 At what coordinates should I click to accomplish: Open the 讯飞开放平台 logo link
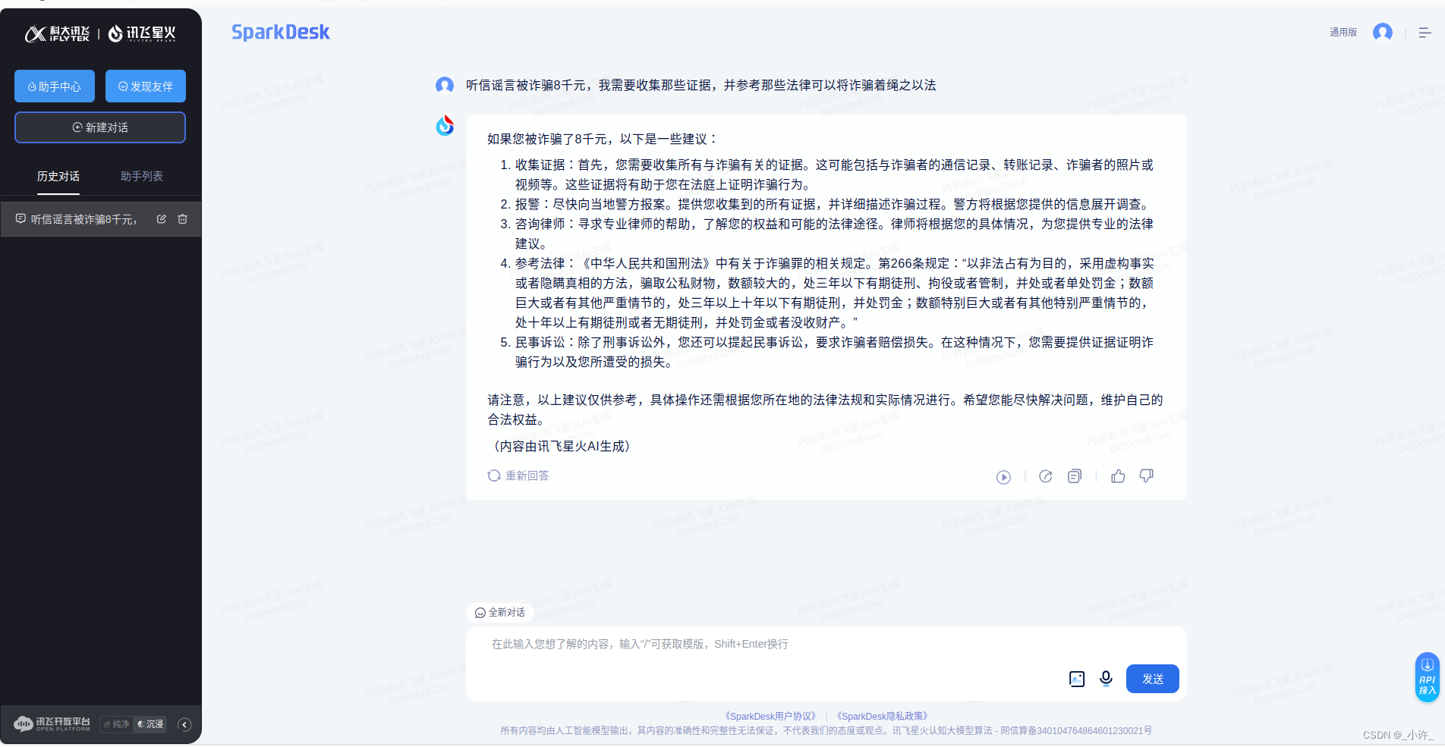(52, 723)
